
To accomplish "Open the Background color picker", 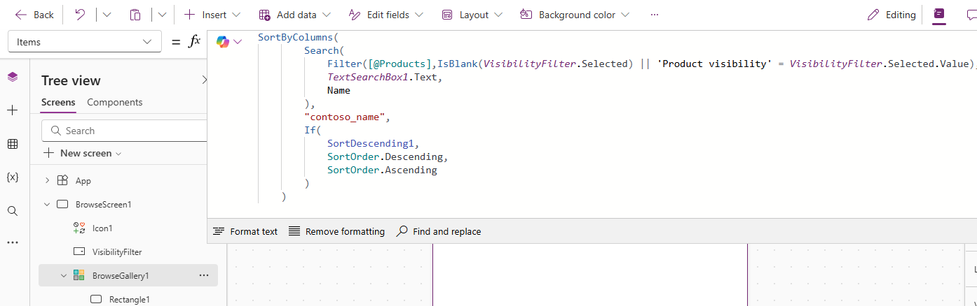I will pos(575,15).
